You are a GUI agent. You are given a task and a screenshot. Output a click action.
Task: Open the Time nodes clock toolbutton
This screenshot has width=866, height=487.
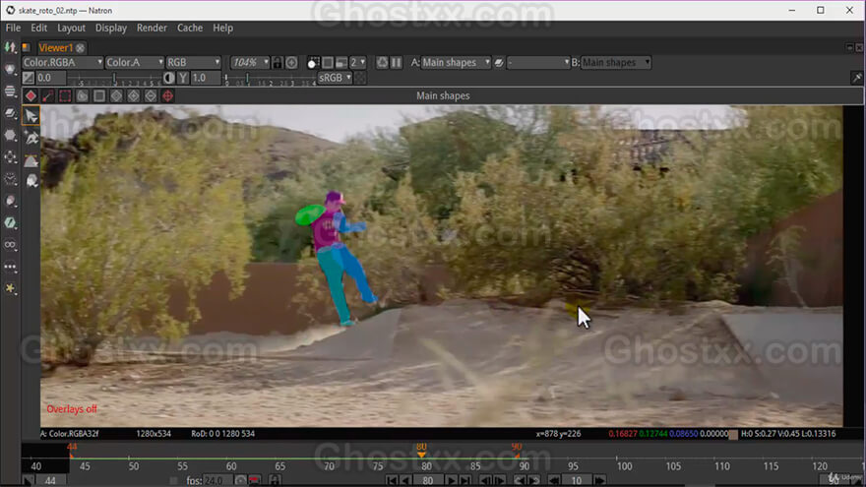click(10, 179)
